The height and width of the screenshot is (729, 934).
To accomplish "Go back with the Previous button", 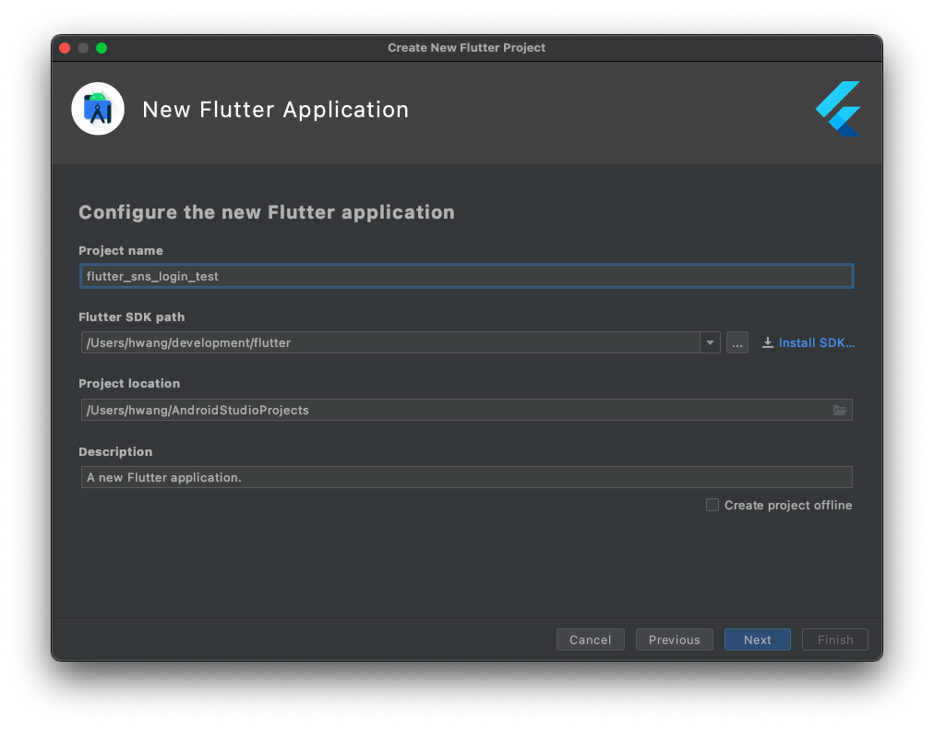I will pyautogui.click(x=675, y=639).
